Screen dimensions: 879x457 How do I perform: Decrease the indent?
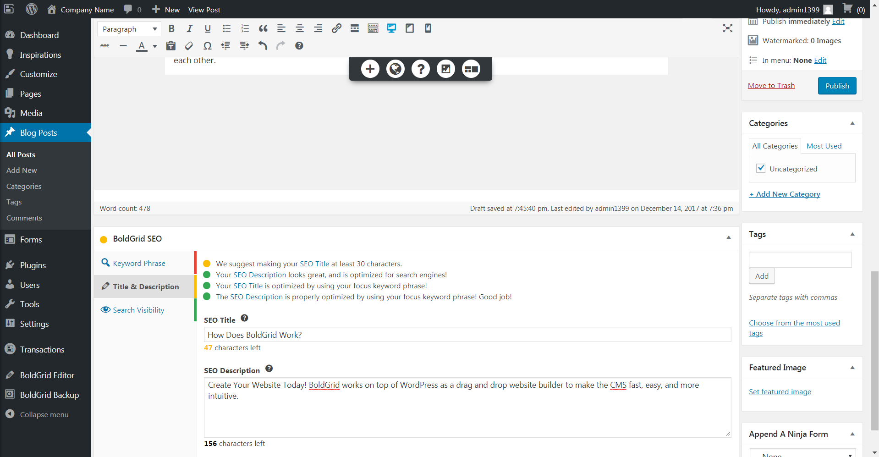point(225,46)
